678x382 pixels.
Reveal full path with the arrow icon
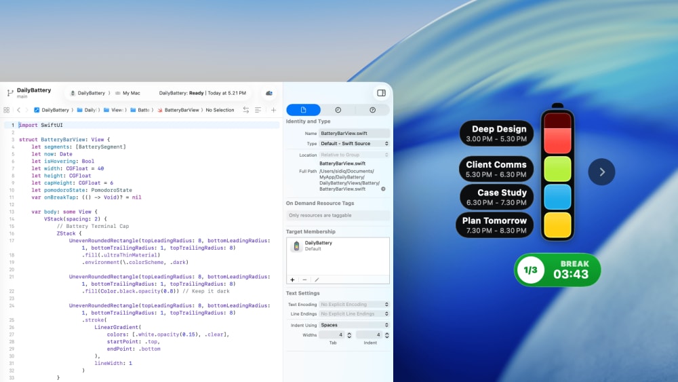(x=383, y=189)
